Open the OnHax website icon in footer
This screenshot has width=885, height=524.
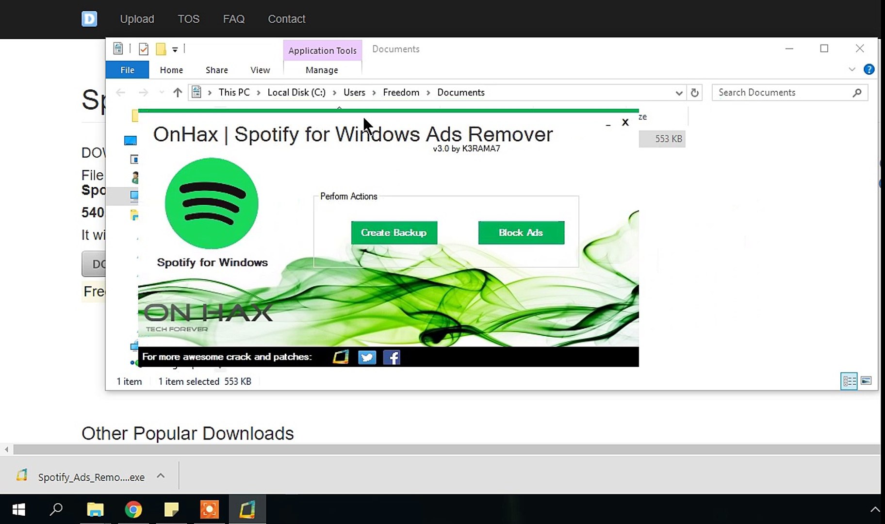[341, 358]
